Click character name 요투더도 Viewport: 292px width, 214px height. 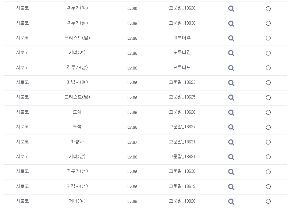[182, 68]
